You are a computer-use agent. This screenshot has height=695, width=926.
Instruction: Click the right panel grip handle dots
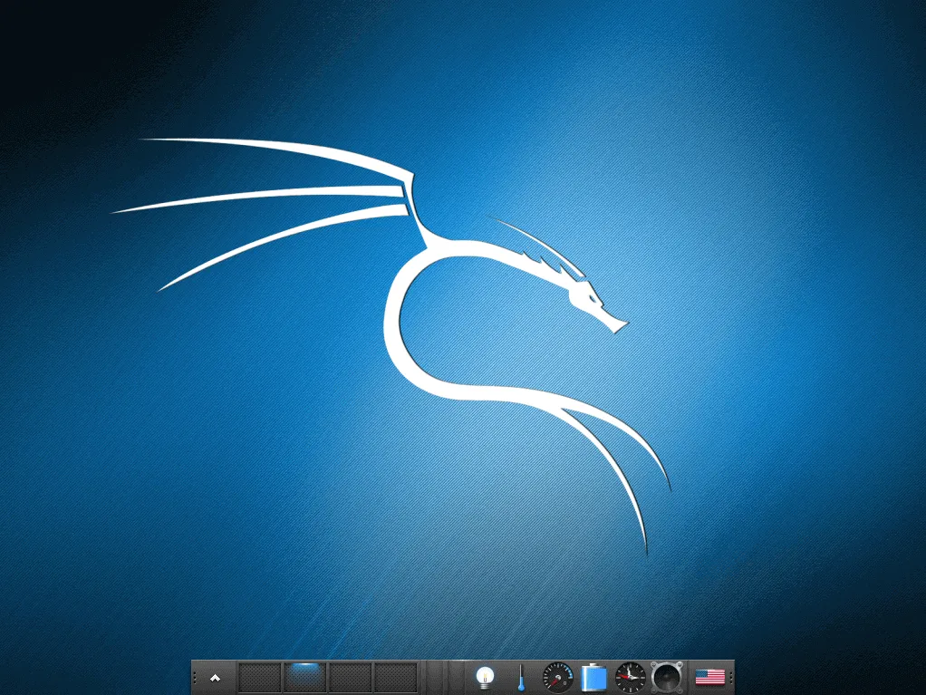coord(730,678)
